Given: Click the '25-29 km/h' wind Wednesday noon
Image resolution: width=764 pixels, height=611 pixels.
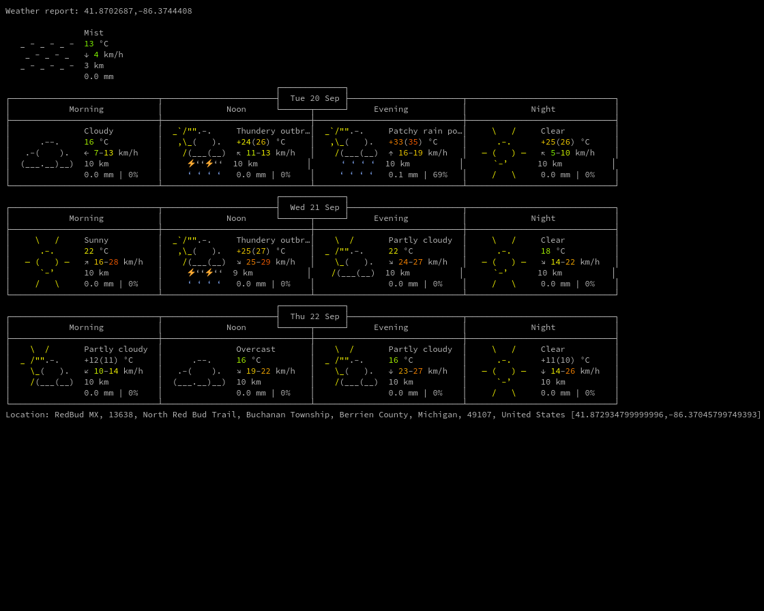Looking at the screenshot, I should tap(265, 262).
